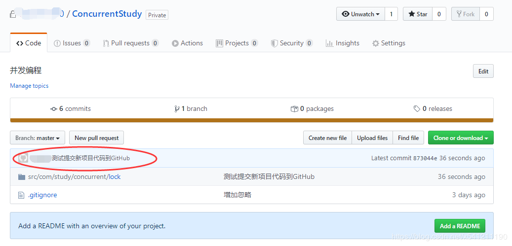The width and height of the screenshot is (512, 246).
Task: Click the Fork button
Action: click(465, 14)
